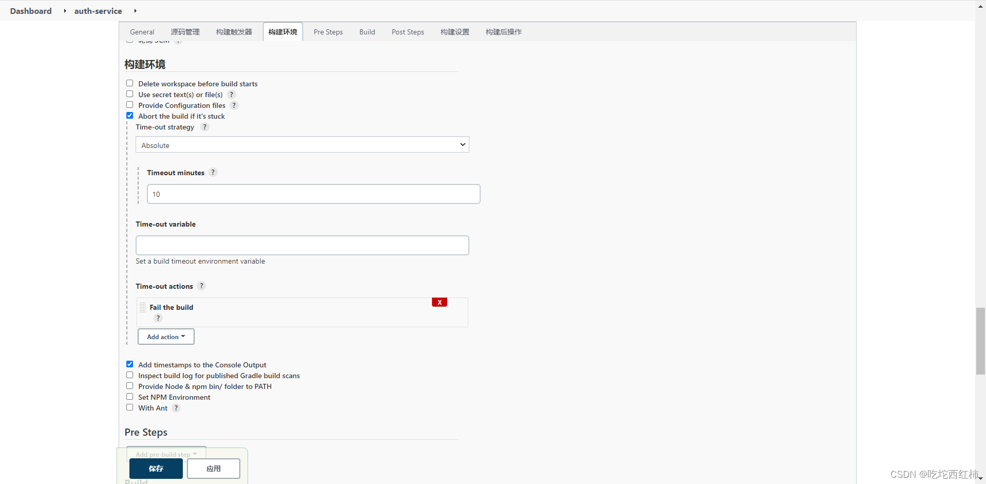
Task: Click the scrollbar down arrow
Action: pyautogui.click(x=981, y=478)
